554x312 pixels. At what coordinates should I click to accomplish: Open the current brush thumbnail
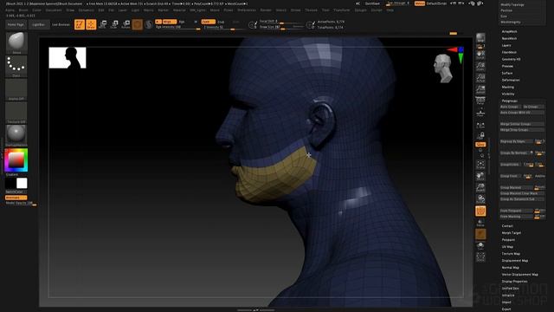click(x=16, y=42)
